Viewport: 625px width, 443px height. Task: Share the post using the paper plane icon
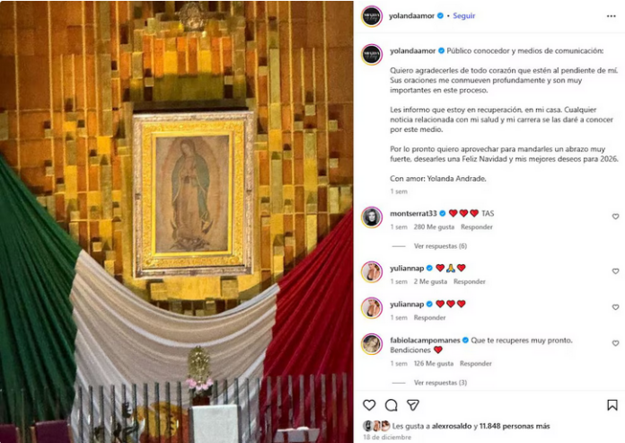(413, 405)
